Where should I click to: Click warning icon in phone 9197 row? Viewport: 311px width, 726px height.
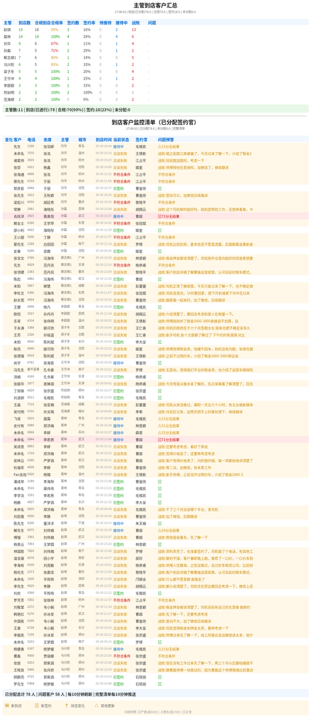[160, 649]
